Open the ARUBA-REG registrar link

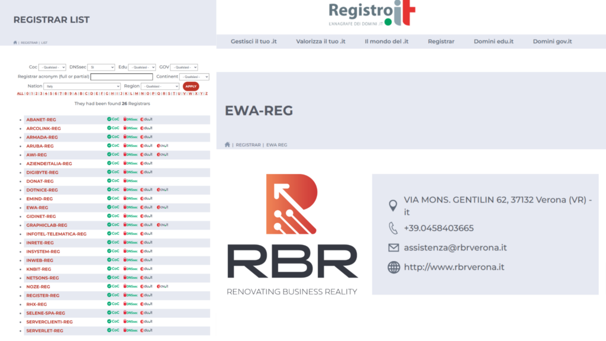[40, 146]
